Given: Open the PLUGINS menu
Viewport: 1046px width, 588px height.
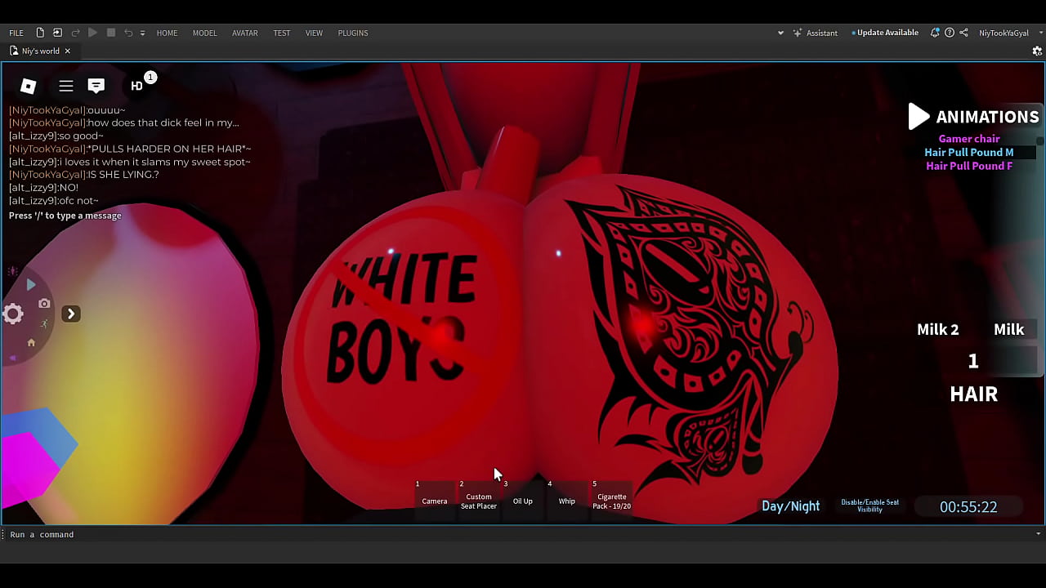Looking at the screenshot, I should (x=353, y=33).
